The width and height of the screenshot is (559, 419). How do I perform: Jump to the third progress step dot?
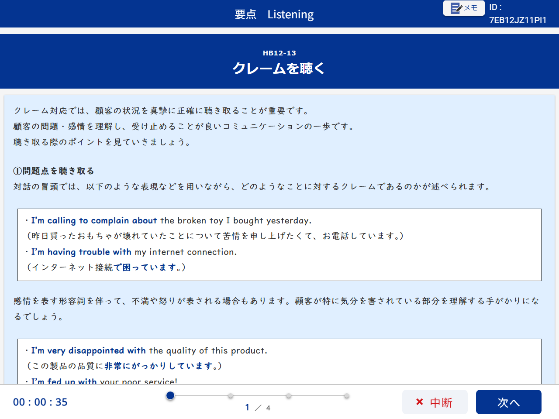289,396
